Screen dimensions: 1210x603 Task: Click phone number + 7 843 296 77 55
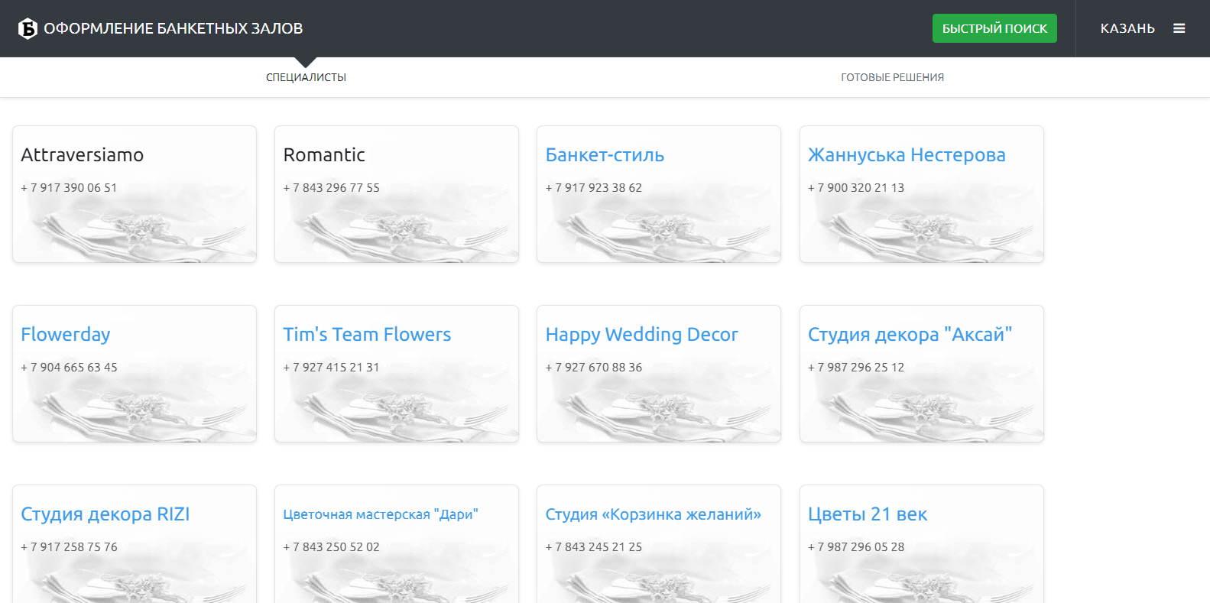pos(331,188)
